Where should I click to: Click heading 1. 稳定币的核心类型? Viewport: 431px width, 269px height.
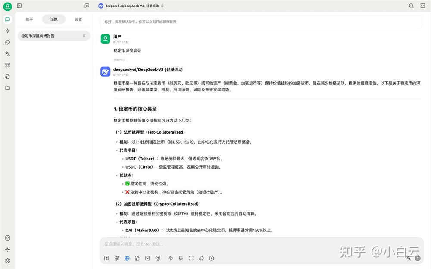click(x=135, y=109)
